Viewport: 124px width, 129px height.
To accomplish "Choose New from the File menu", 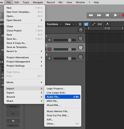I will click(x=24, y=8).
